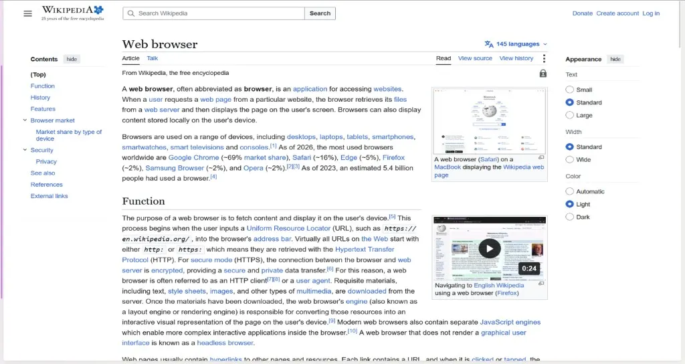The width and height of the screenshot is (685, 364).
Task: Open the Safari MacBook screenshot thumbnail
Action: pyautogui.click(x=489, y=121)
